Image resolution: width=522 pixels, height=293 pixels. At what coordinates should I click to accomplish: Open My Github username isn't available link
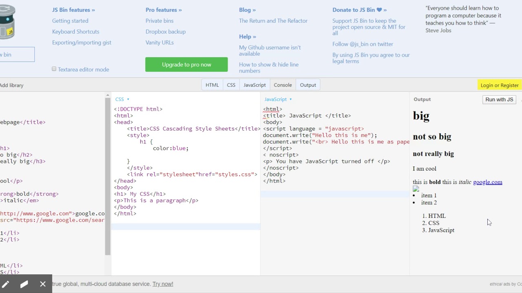pos(270,50)
